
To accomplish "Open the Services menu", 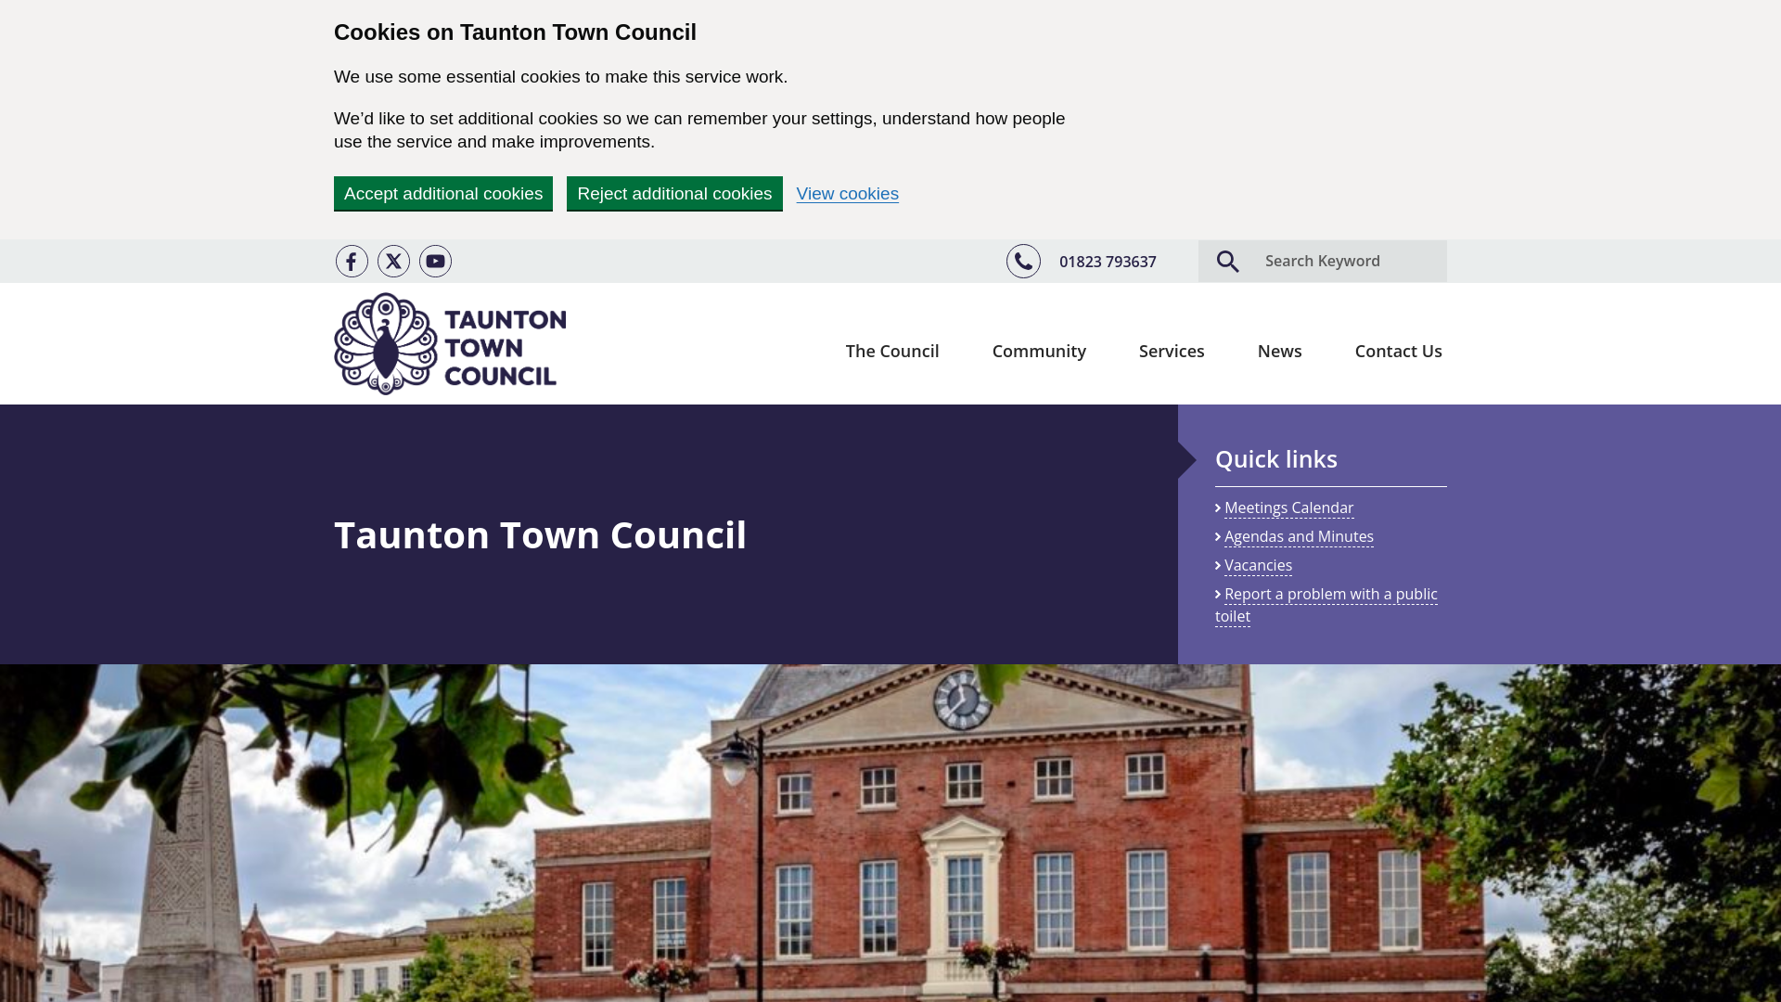I will pos(1172,351).
